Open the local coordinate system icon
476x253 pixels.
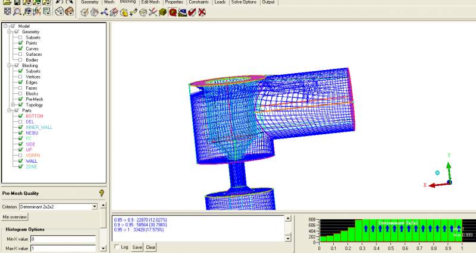click(37, 11)
